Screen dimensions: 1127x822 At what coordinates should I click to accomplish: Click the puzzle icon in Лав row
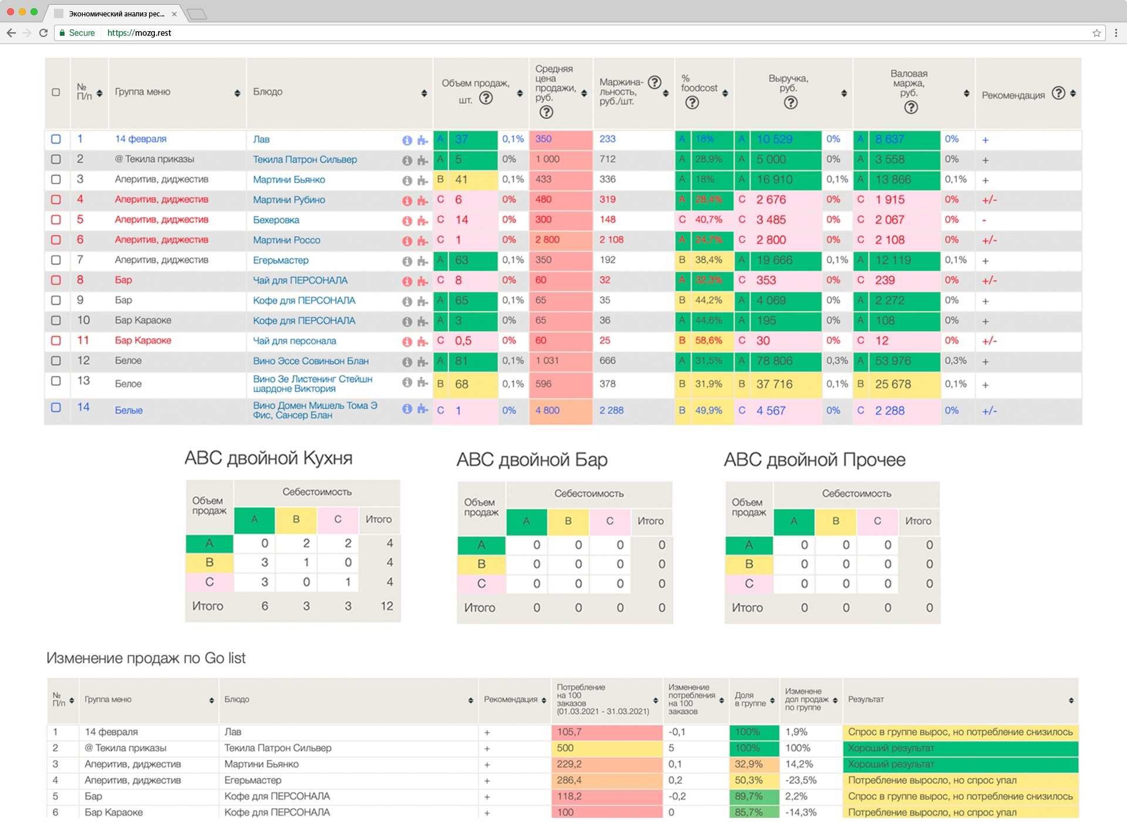tap(422, 140)
